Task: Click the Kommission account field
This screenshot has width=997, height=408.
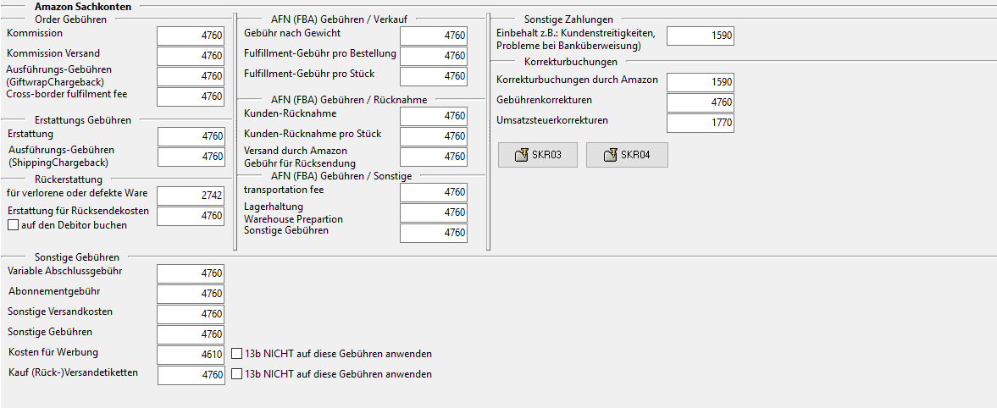Action: (191, 36)
